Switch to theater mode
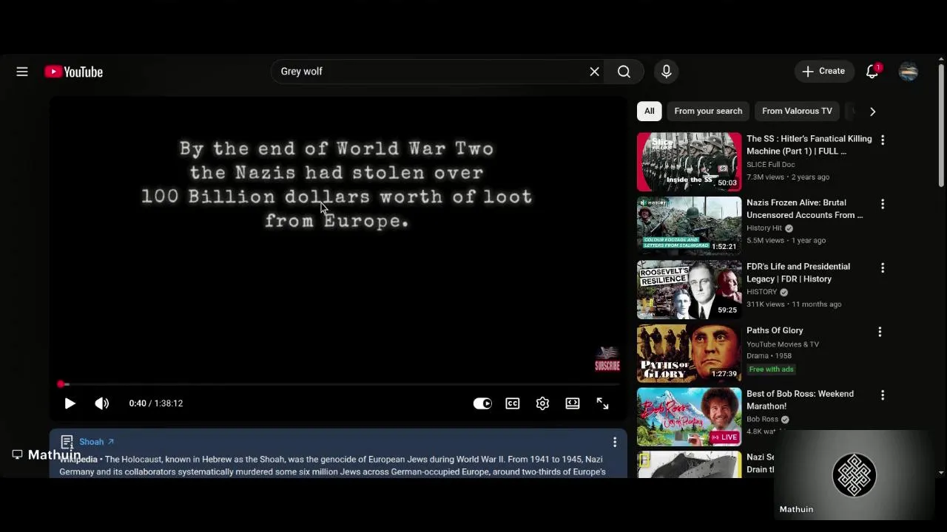 pyautogui.click(x=573, y=403)
